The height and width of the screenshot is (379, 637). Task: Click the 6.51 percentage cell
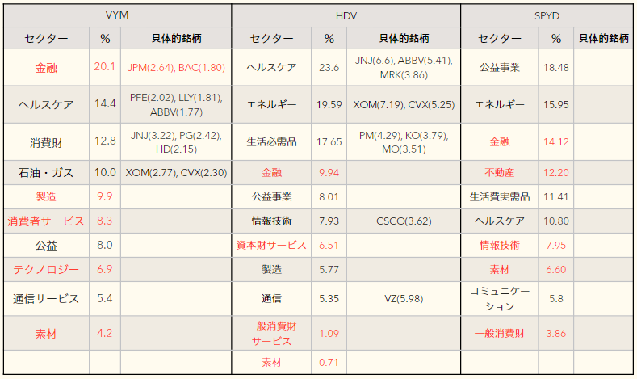(x=329, y=245)
